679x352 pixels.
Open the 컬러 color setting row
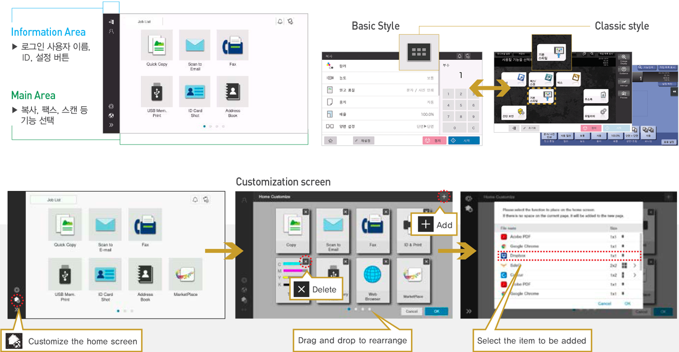(x=380, y=66)
